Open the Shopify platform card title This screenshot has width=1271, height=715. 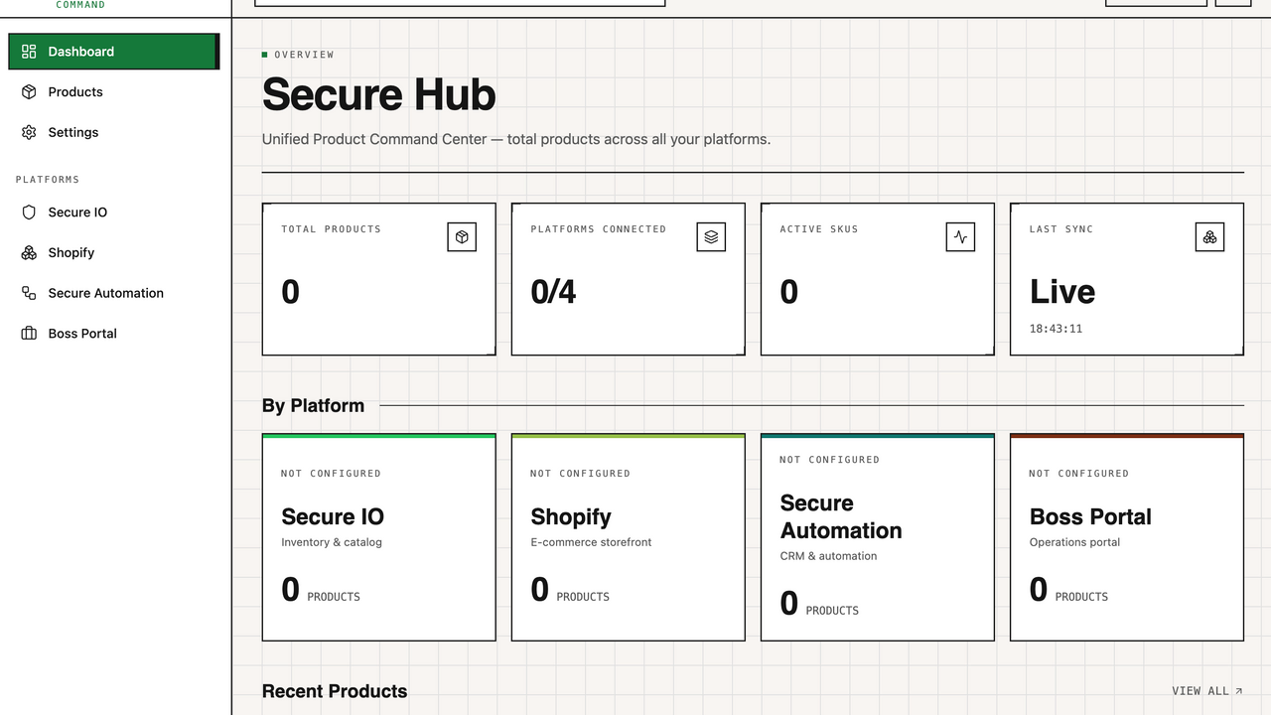571,517
